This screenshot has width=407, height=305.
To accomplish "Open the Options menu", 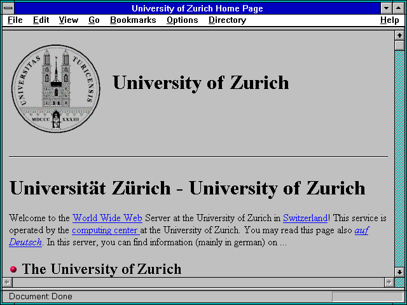I will (183, 20).
